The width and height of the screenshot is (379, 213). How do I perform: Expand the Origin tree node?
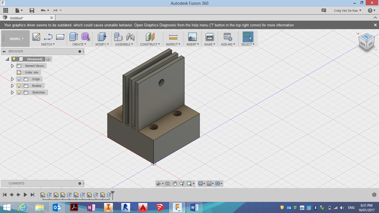[12, 79]
